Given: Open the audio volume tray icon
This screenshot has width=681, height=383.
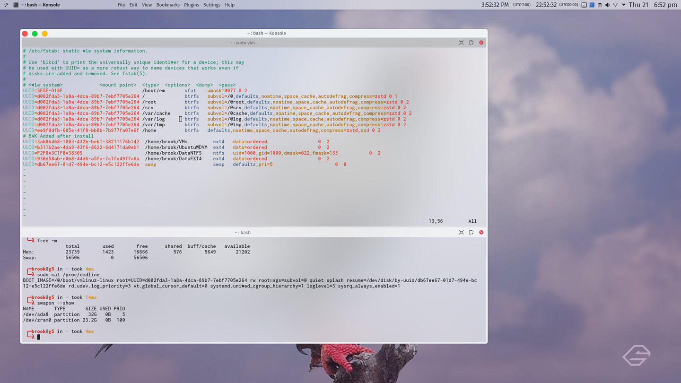Looking at the screenshot, I should (608, 5).
